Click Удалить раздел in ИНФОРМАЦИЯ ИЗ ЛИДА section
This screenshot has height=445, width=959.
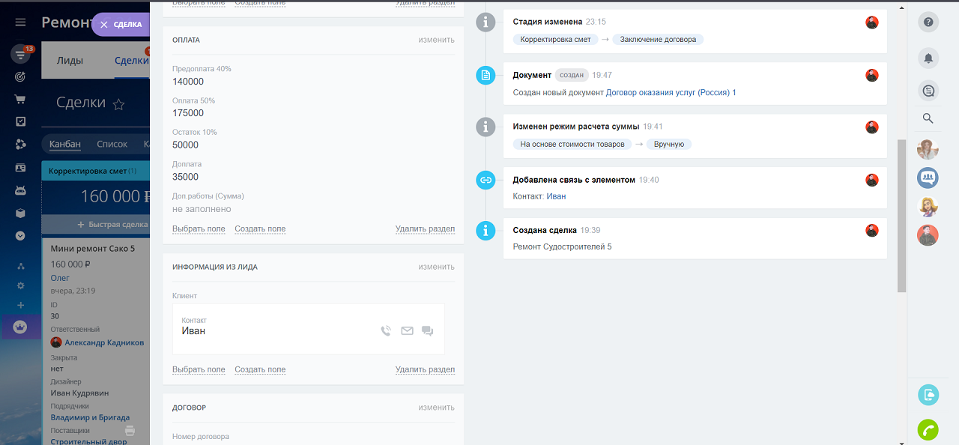point(425,369)
